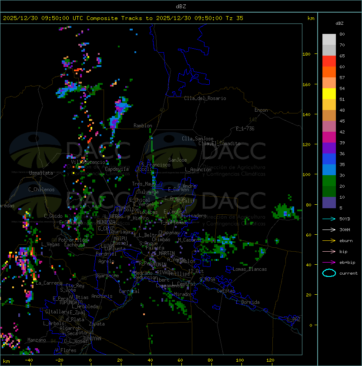Screen dimensions: 362x366
Task: Choose the magenta 39-42 dBZ legend band
Action: point(329,137)
